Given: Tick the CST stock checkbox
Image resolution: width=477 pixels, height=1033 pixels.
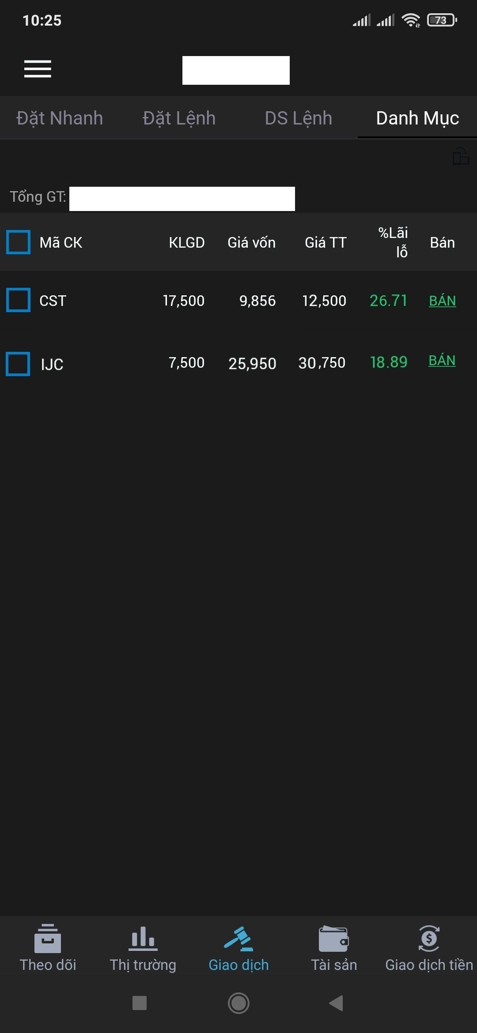Looking at the screenshot, I should (18, 300).
